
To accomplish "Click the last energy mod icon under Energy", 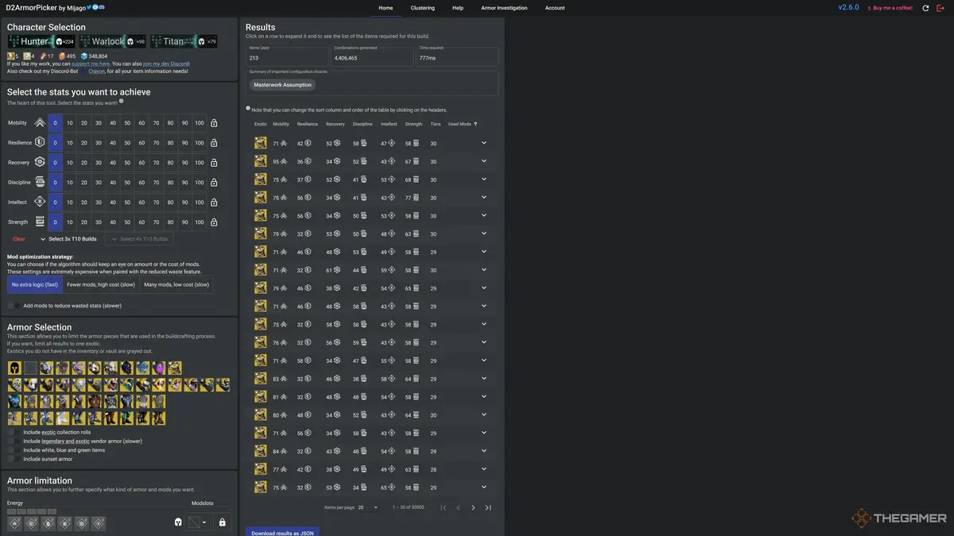I will point(98,523).
